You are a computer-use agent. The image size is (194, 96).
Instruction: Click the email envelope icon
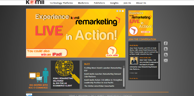166,60
